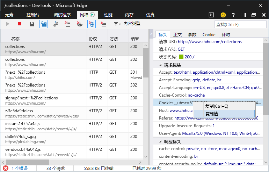Clear cache with red X folder icon

(67, 24)
